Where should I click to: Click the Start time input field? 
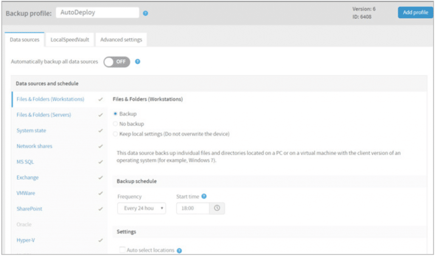pyautogui.click(x=192, y=208)
